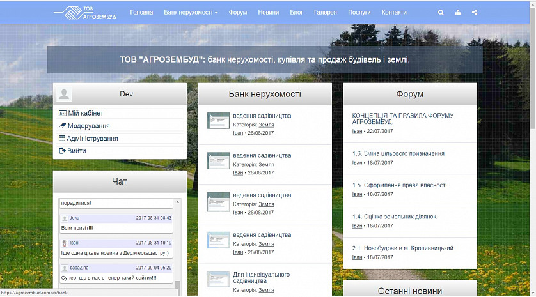Expand the Банк нерухомості dropdown menu

[x=191, y=13]
